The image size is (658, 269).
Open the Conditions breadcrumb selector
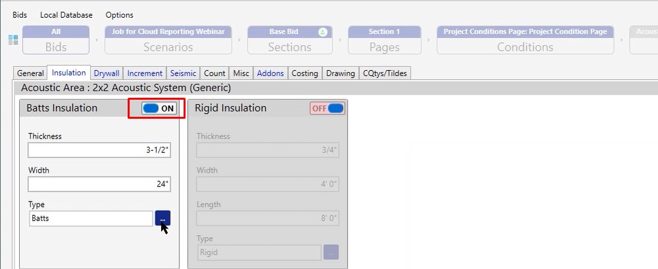pos(525,40)
